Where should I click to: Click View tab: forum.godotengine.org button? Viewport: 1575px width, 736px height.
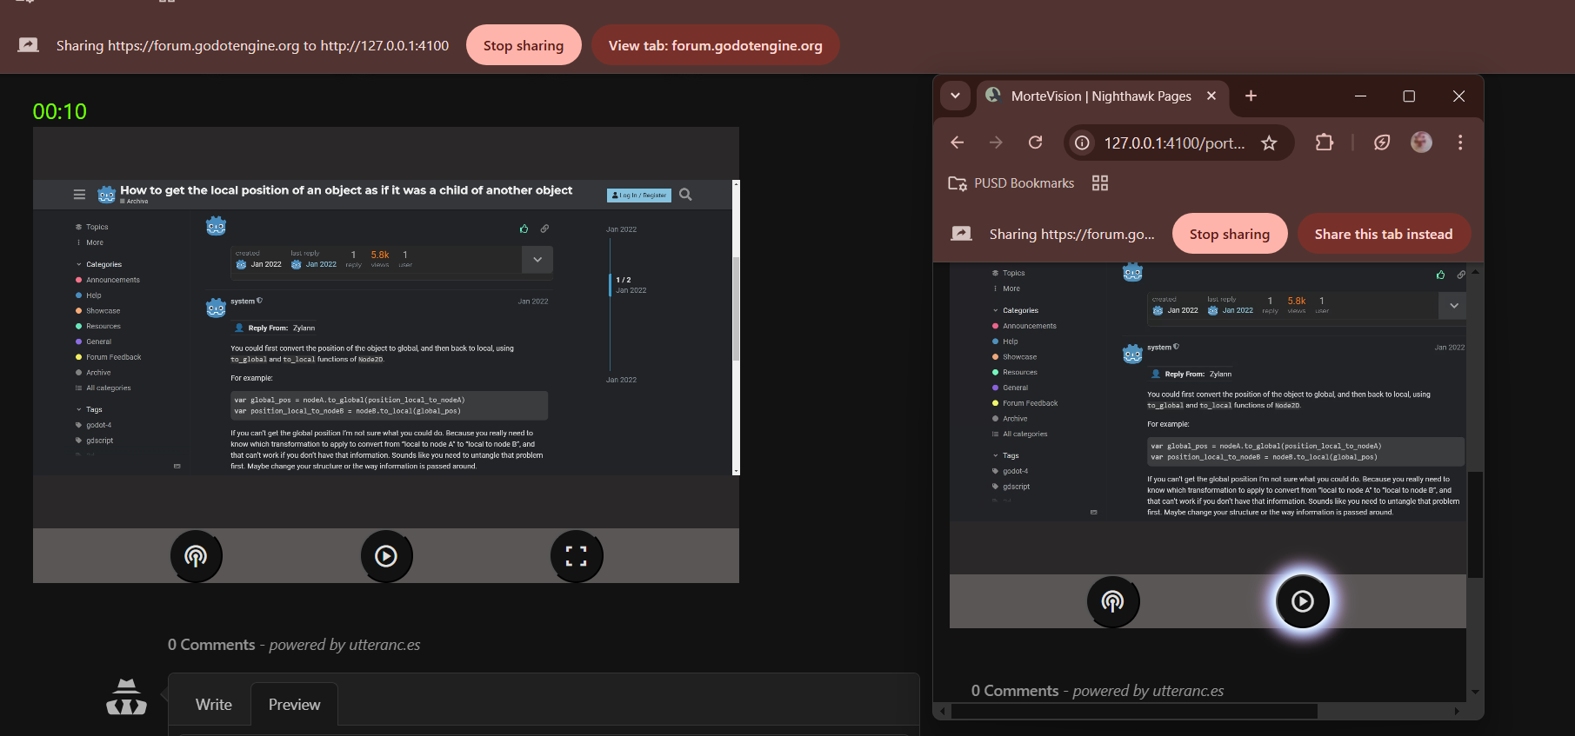pos(715,45)
